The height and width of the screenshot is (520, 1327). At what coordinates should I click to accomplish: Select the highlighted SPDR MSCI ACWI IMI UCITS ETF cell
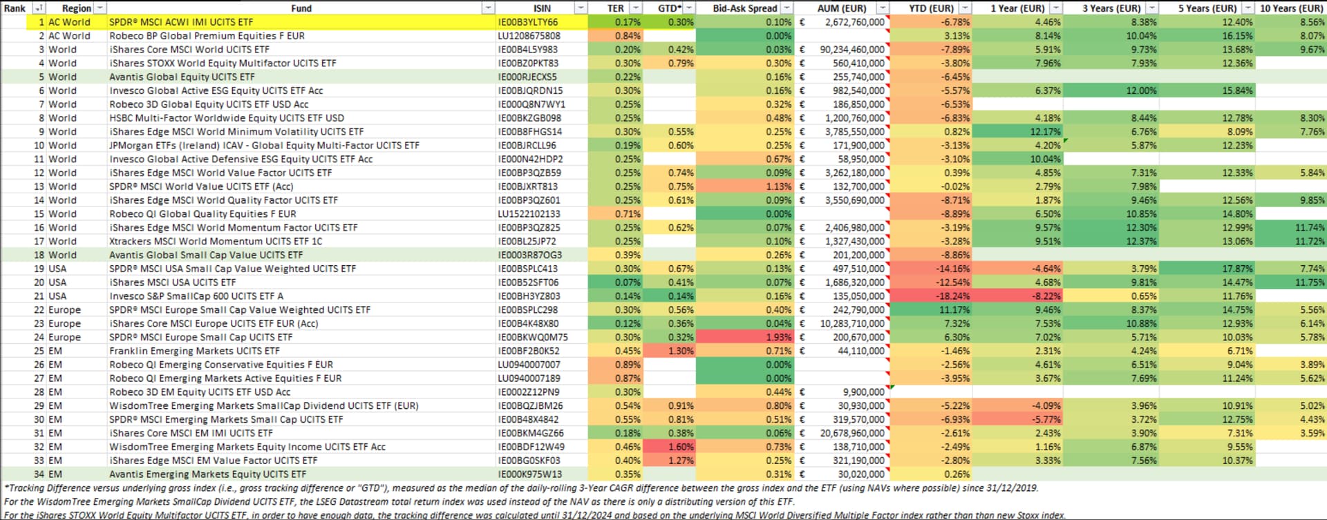pos(301,22)
